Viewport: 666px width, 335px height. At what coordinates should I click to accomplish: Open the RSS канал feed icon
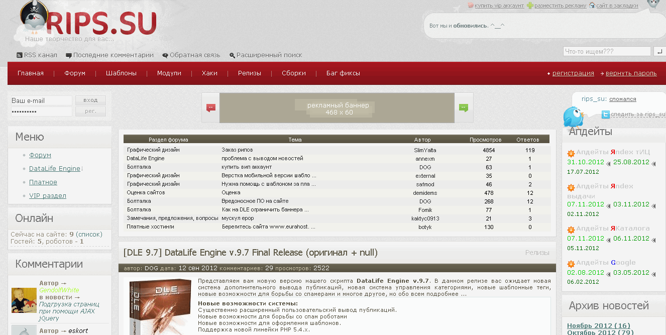click(20, 55)
